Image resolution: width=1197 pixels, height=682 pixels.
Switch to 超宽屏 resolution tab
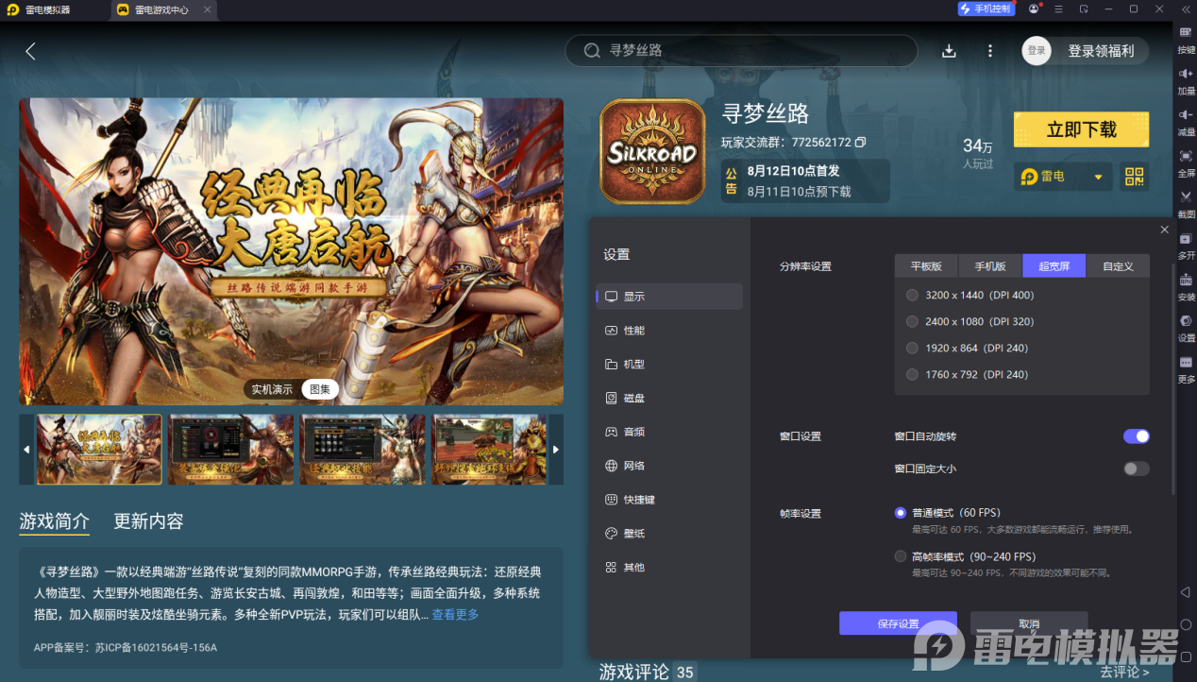(1054, 266)
